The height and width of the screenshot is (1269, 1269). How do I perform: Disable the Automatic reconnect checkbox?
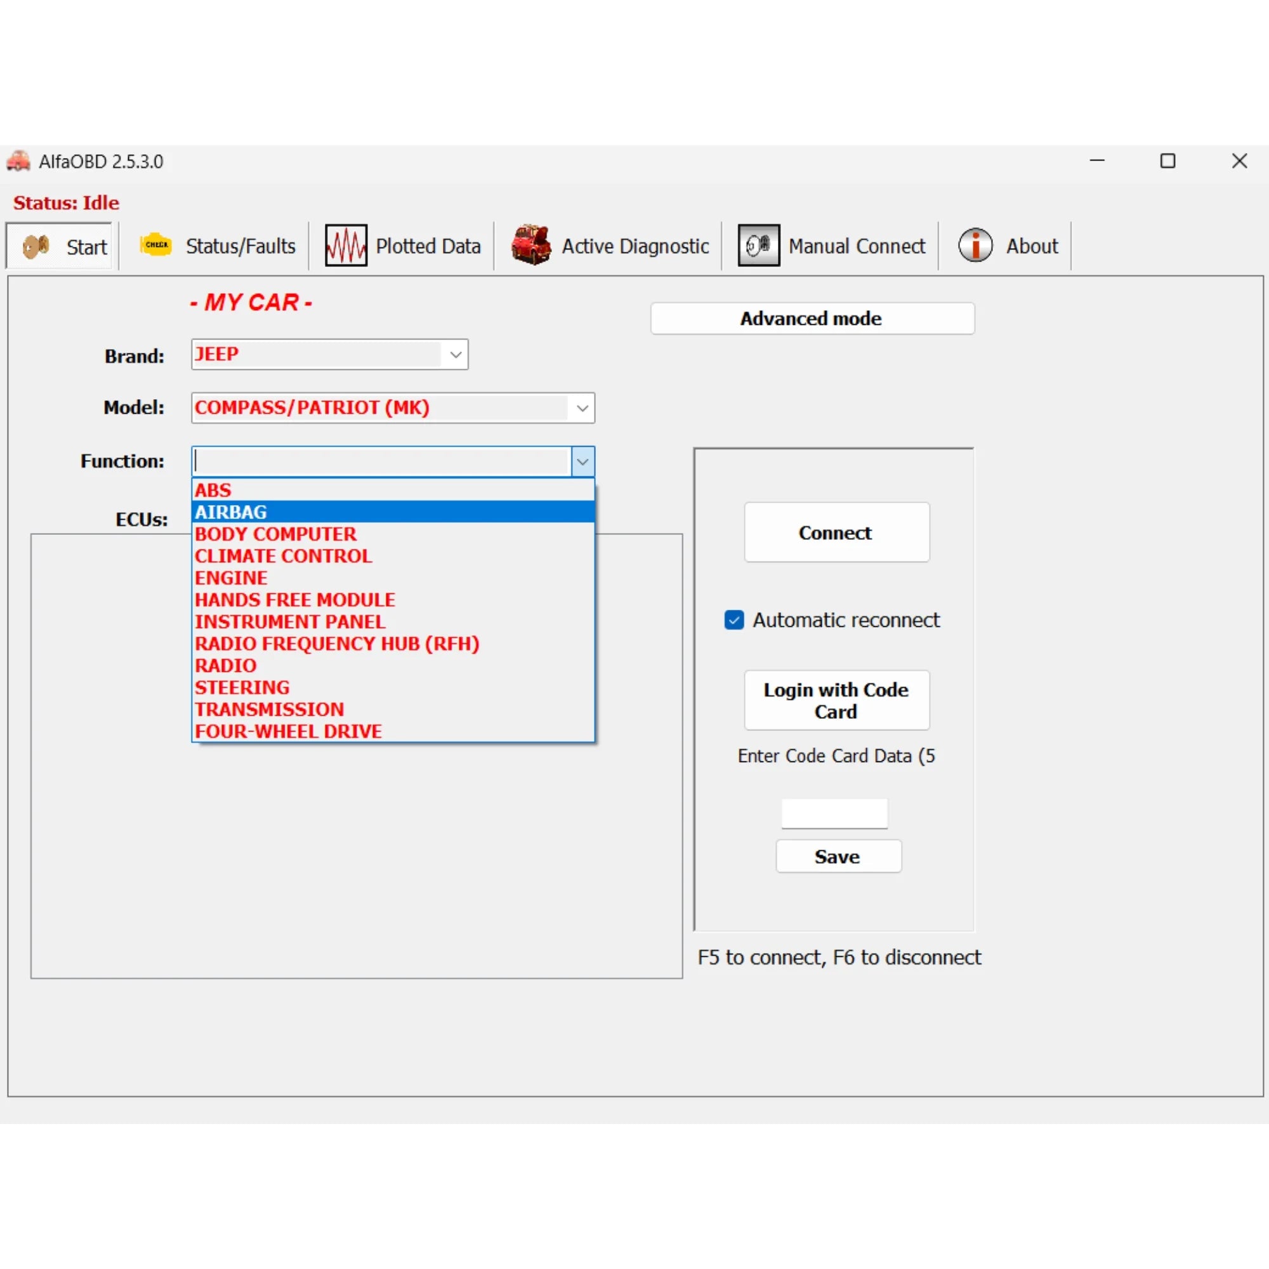[733, 620]
